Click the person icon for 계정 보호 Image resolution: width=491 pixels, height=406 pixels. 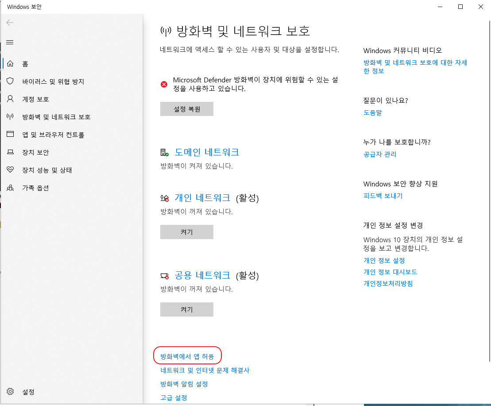coord(10,99)
